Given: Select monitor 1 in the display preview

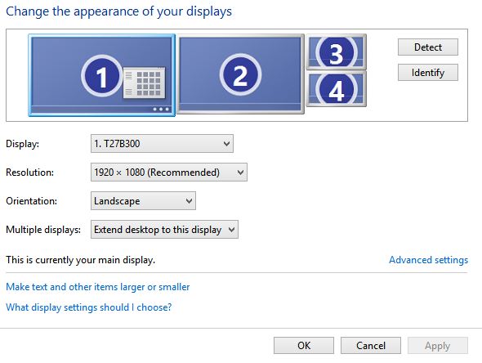Looking at the screenshot, I should [102, 75].
